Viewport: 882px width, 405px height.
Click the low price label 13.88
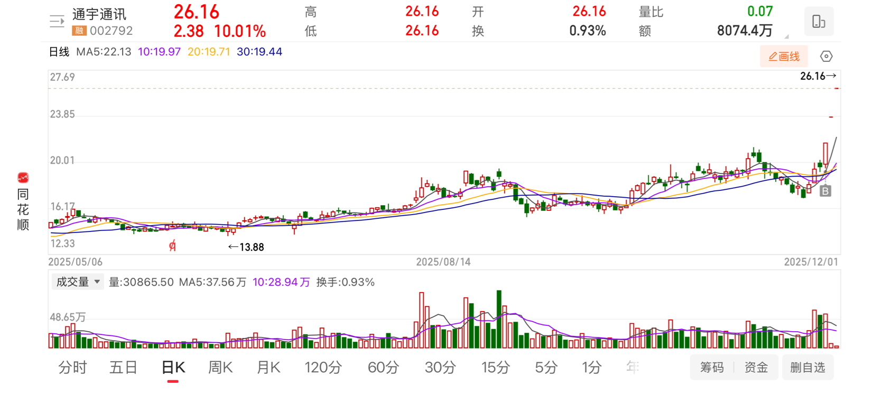click(x=246, y=247)
